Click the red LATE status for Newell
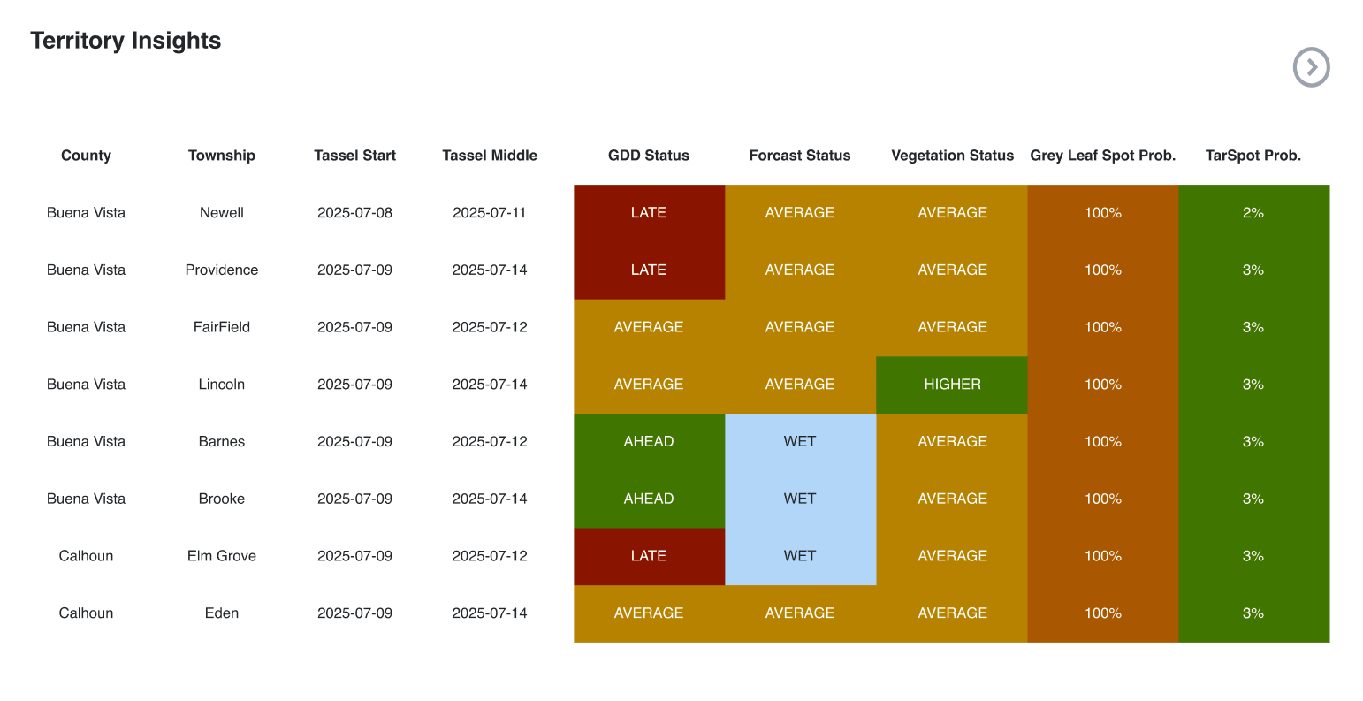This screenshot has height=701, width=1363. click(x=649, y=212)
